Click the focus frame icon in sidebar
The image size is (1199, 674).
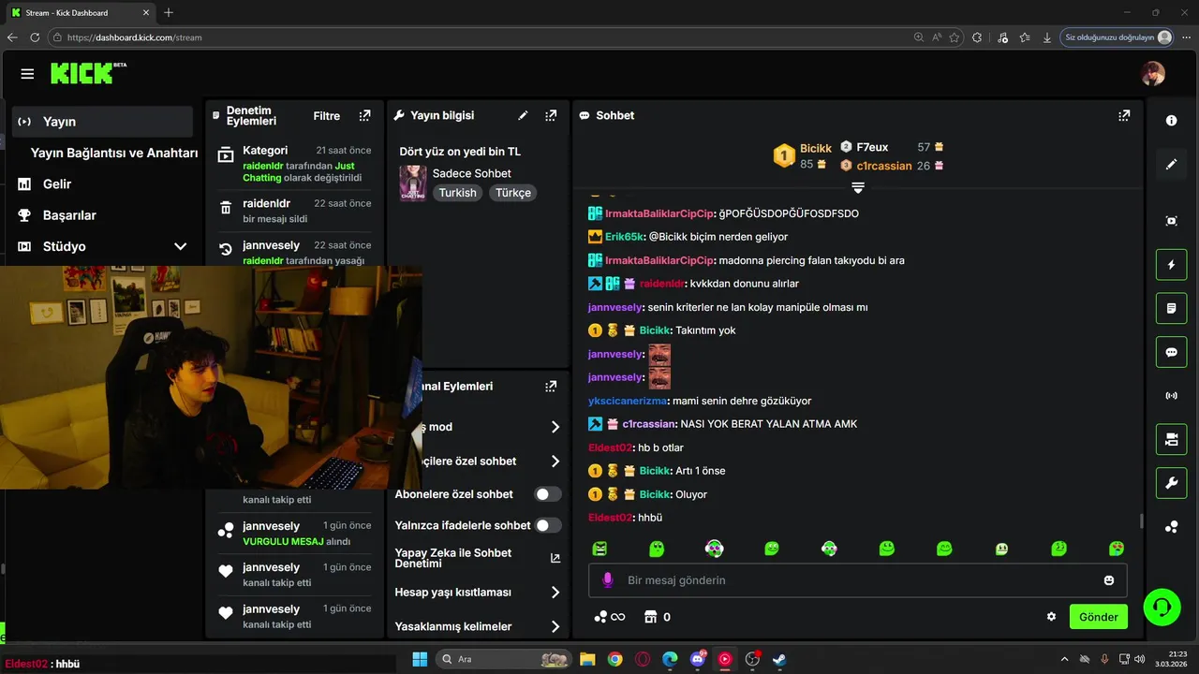coord(1171,221)
